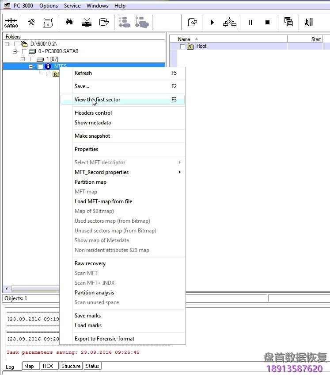330x375 pixels.
Task: Collapse the 1 [07] partition node
Action: [23, 59]
